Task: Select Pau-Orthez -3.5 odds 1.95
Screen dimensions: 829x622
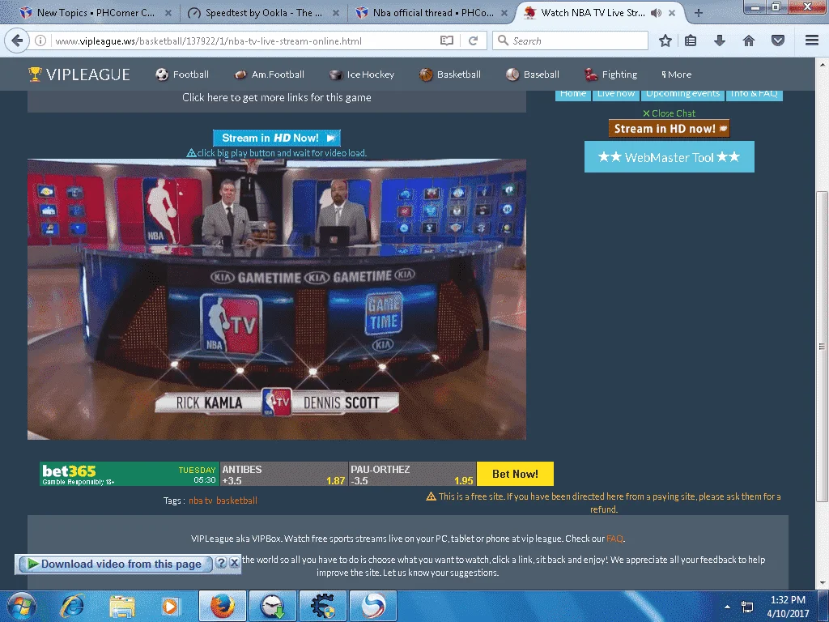Action: point(412,474)
